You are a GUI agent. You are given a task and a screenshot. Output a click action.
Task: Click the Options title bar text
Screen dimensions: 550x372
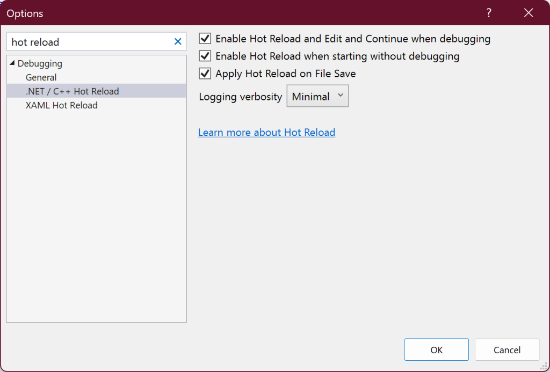coord(25,13)
